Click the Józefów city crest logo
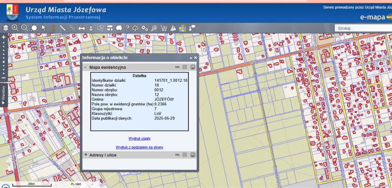This screenshot has width=392, height=188. (x=12, y=13)
